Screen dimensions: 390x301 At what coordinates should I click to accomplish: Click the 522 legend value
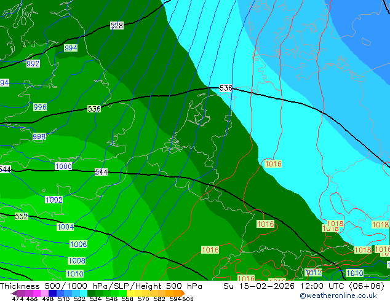pos(79,299)
